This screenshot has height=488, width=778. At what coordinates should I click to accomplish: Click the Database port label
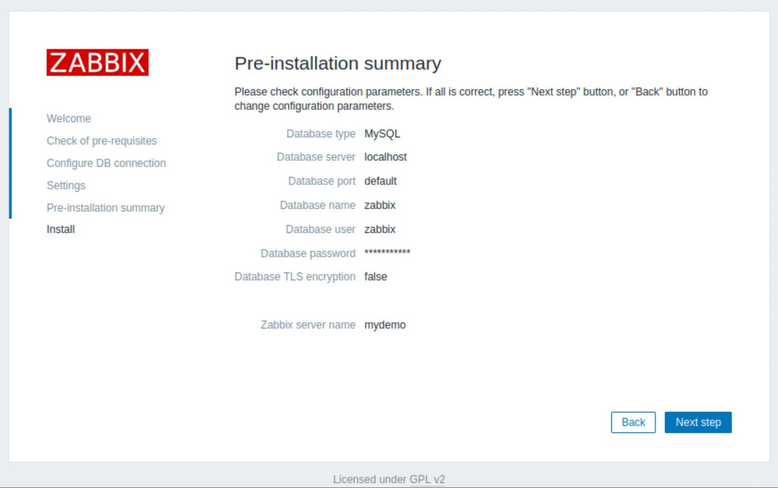coord(322,181)
